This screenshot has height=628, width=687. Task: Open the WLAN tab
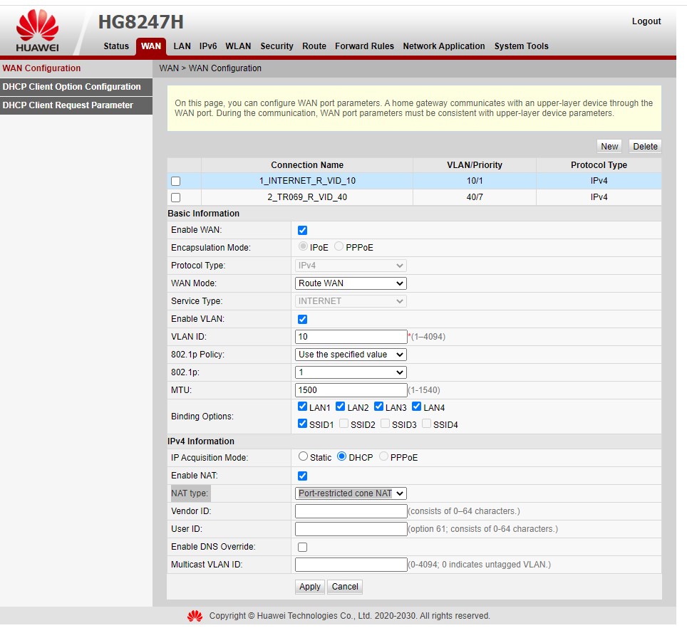click(x=238, y=46)
